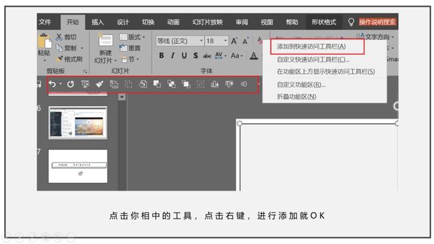Open the 剪贴板 group dialog launcher
Image resolution: width=434 pixels, height=244 pixels.
[85, 71]
